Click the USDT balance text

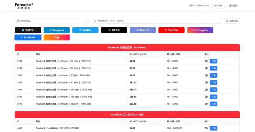pyautogui.click(x=199, y=5)
